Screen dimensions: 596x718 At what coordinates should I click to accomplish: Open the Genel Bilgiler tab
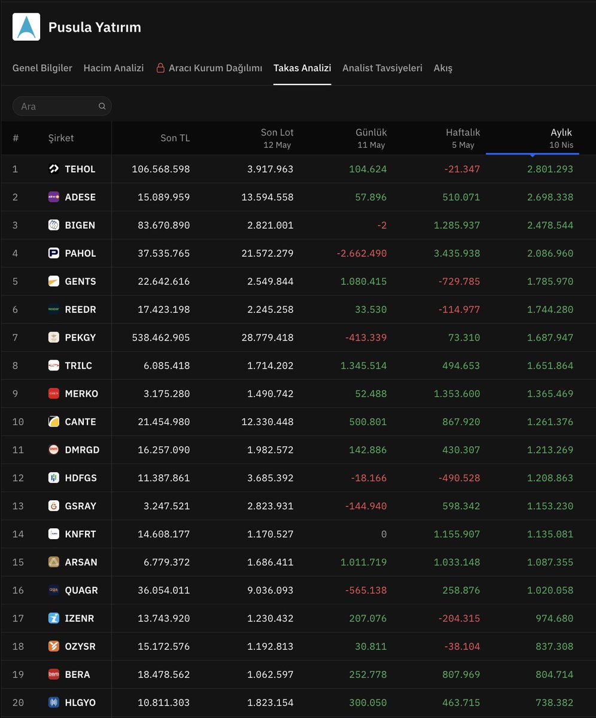click(x=42, y=68)
